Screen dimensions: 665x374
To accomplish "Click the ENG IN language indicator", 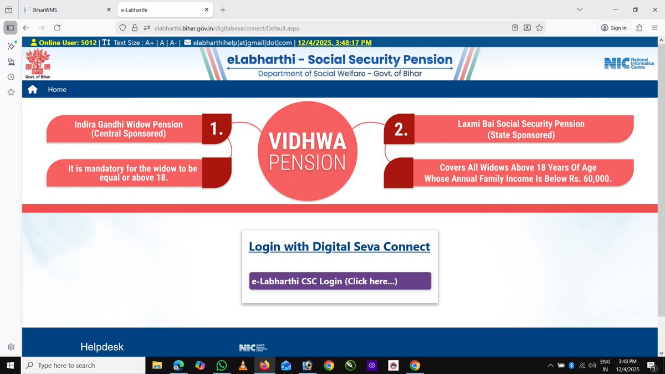I will click(606, 365).
